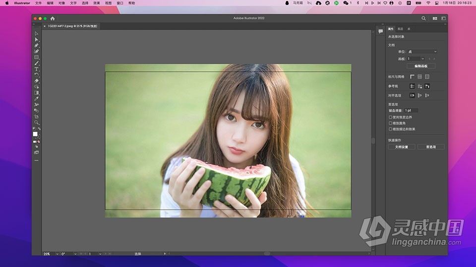Expand the status bar 选择 arrow
476x267 pixels.
[x=165, y=254]
